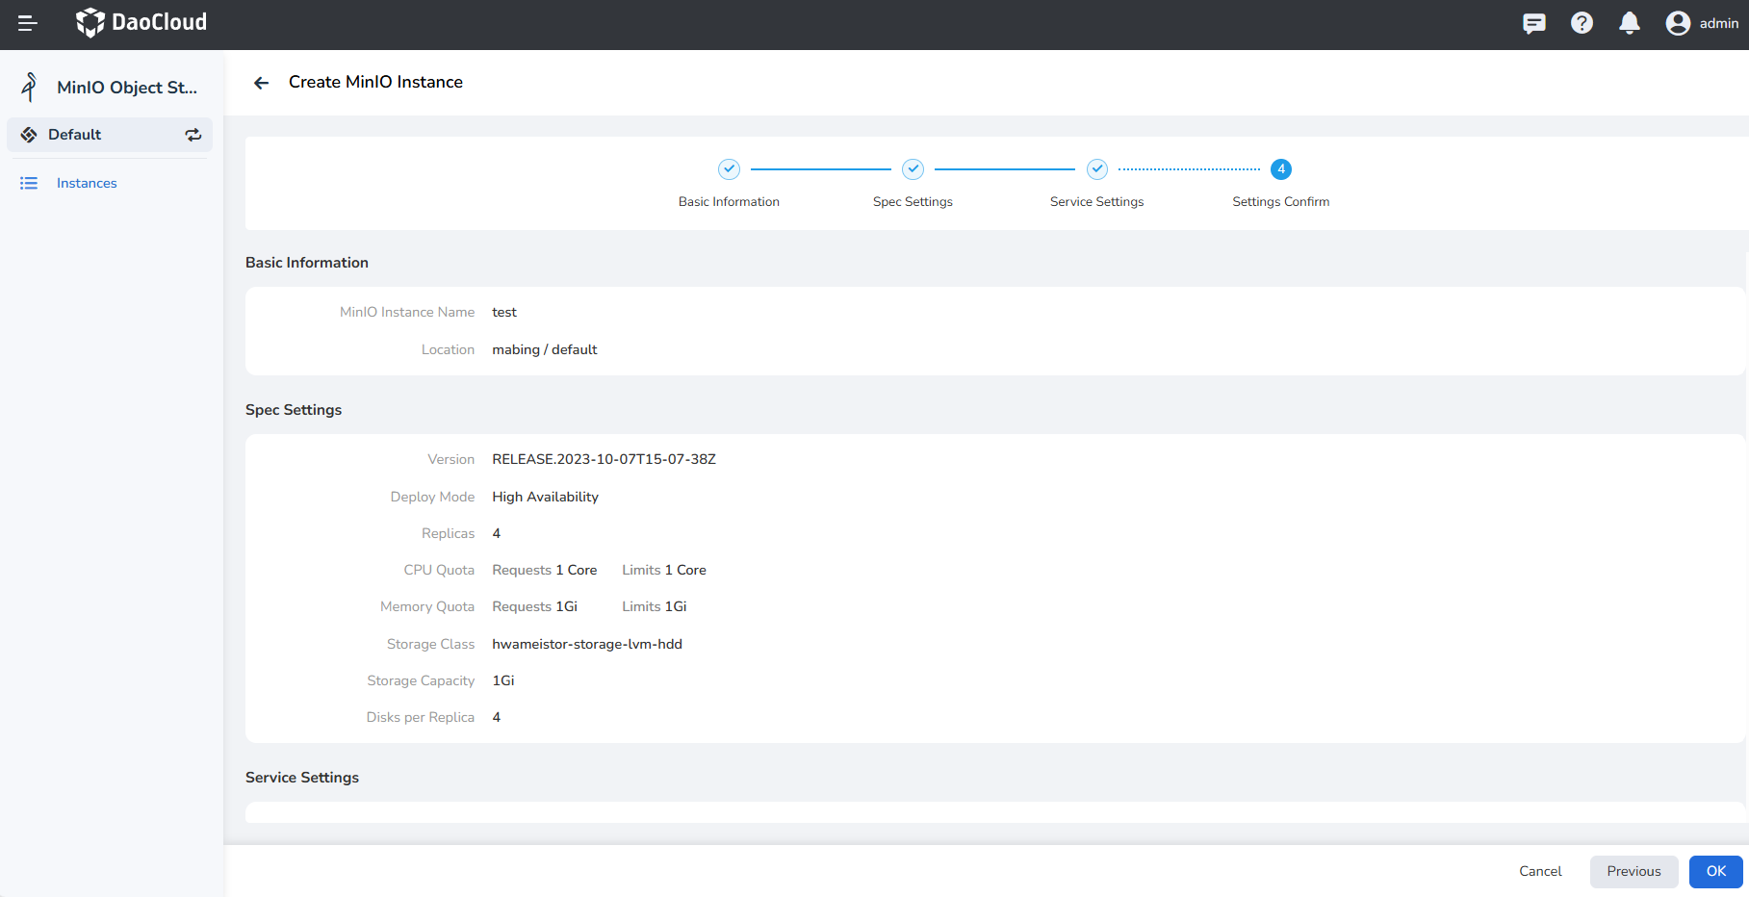Open the Instances sidebar item

[87, 183]
